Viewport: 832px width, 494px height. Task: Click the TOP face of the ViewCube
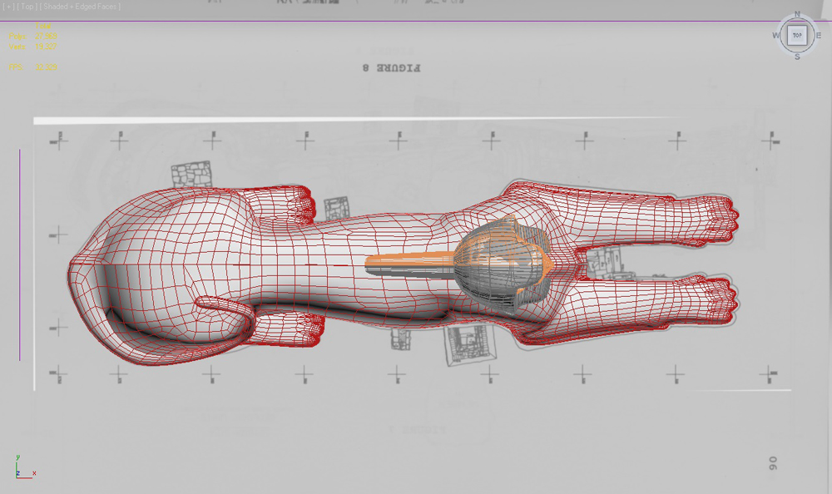(797, 35)
